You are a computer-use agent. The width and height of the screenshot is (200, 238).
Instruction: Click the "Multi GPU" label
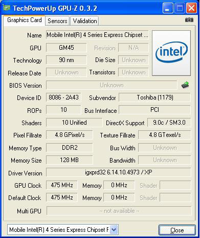click(x=29, y=211)
